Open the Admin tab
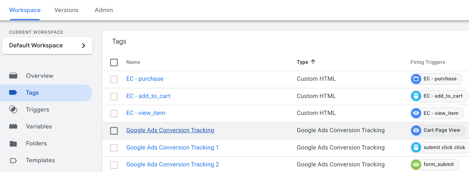The height and width of the screenshot is (172, 469). (104, 10)
